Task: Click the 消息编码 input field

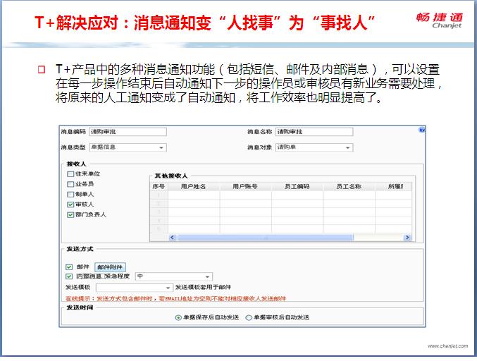Action: 128,132
